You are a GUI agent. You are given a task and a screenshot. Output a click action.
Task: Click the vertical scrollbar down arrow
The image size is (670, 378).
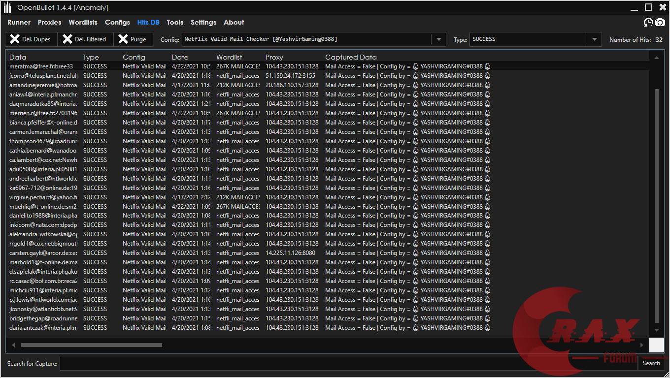click(656, 330)
